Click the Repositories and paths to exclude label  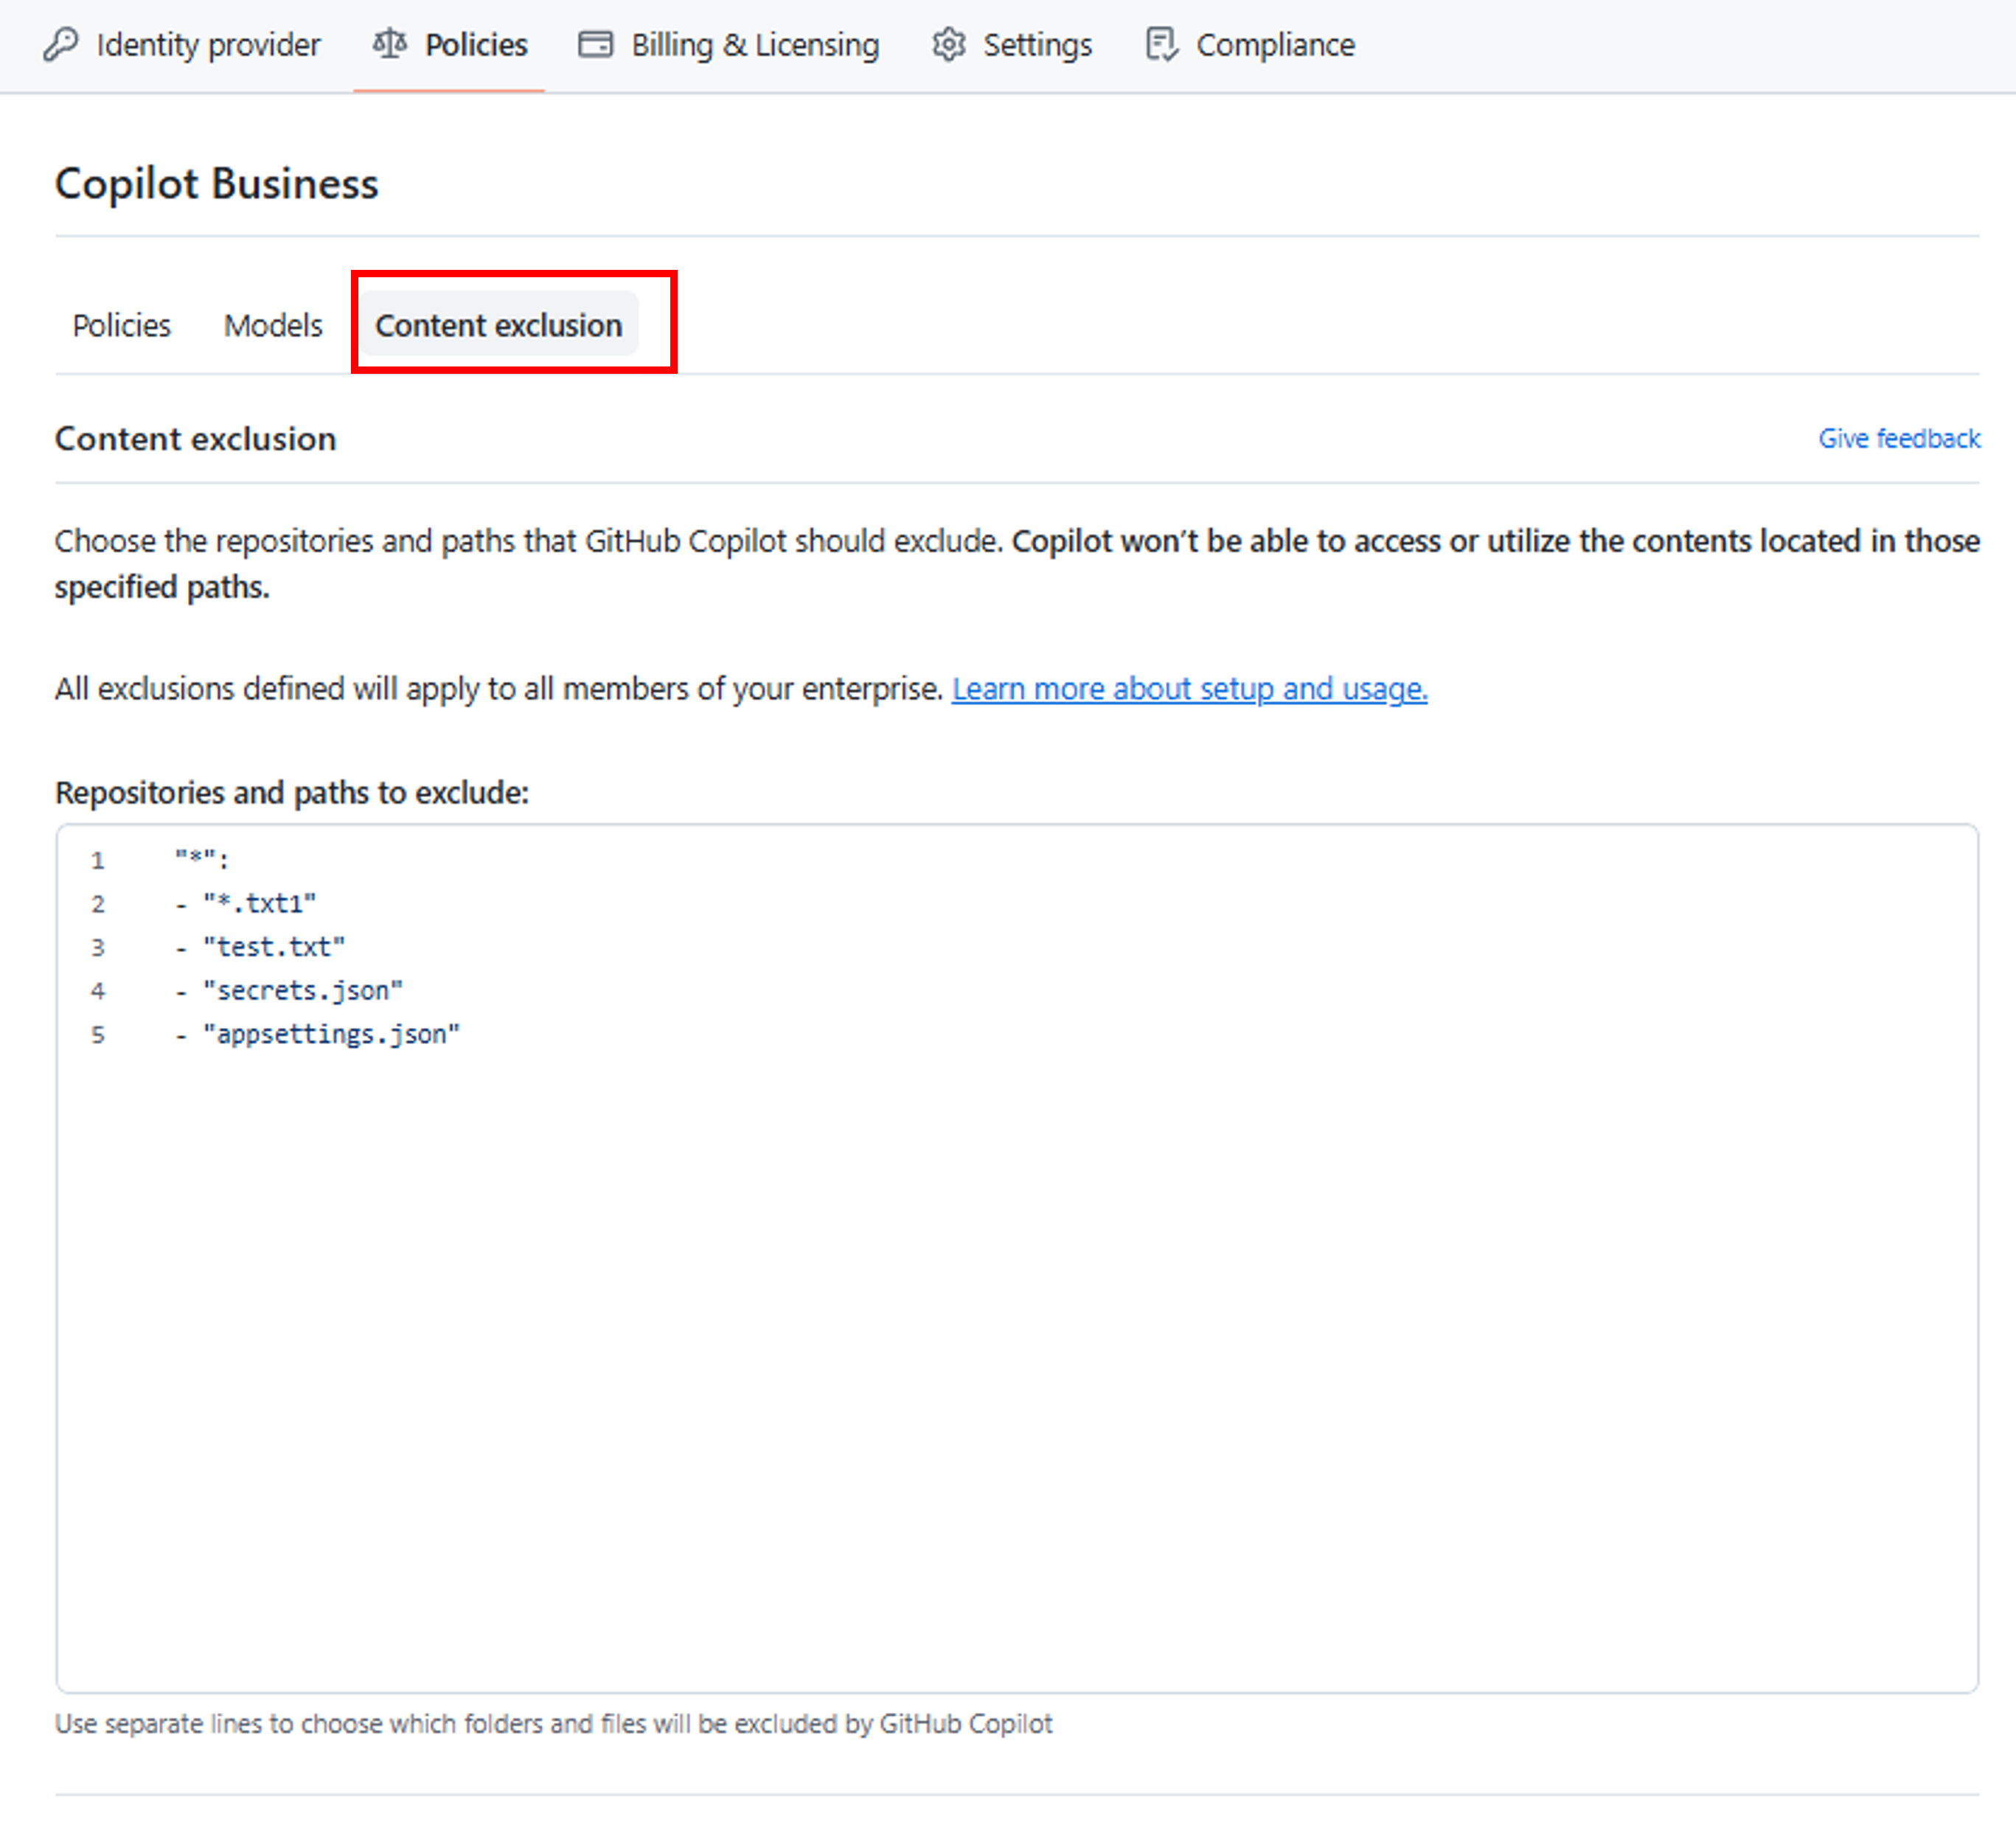click(x=292, y=793)
